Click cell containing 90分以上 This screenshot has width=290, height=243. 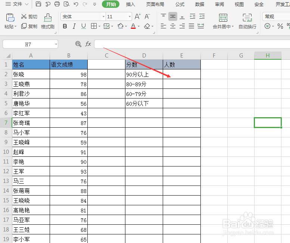click(144, 74)
